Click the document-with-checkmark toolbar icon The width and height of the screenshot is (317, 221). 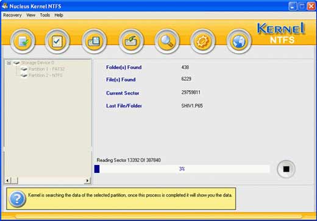(x=23, y=41)
